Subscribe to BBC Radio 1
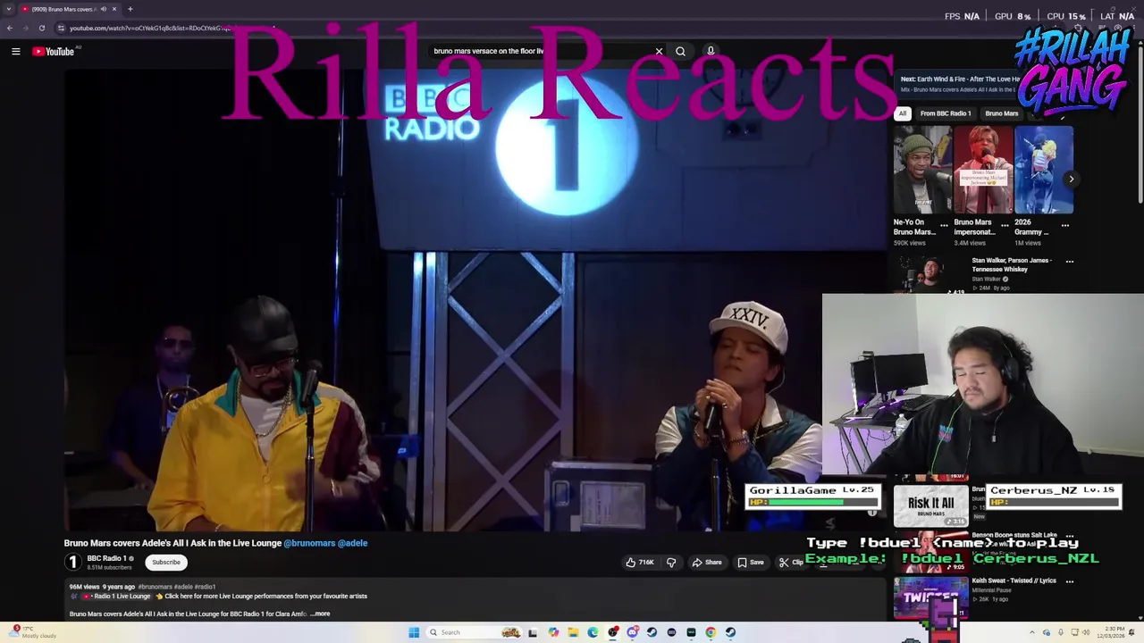The height and width of the screenshot is (643, 1144). [165, 563]
